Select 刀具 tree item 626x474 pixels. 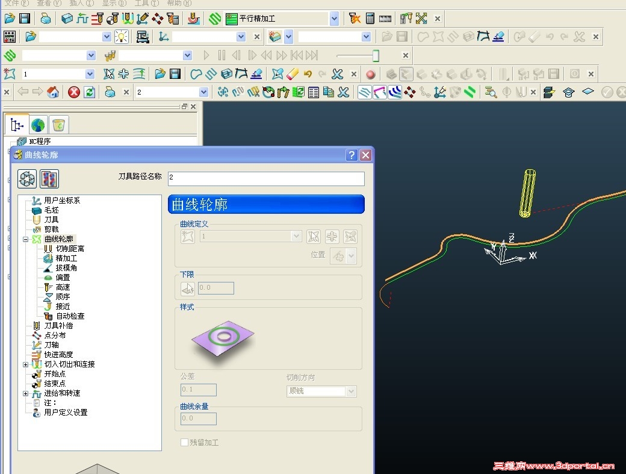pos(51,219)
